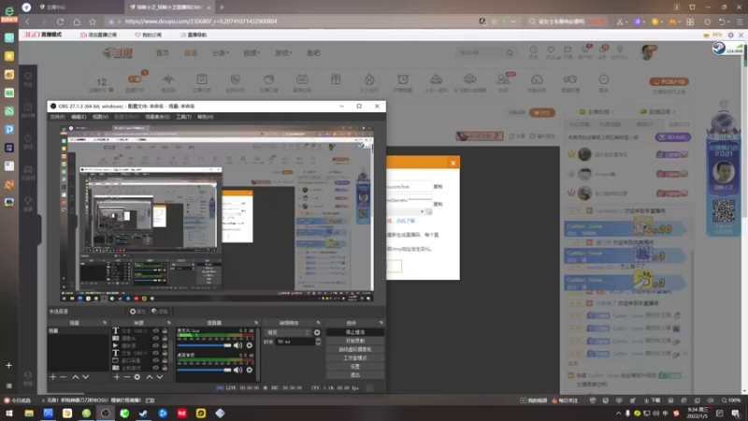Screen dimensions: 748x421
Task: Expand the 分类 dropdown on Douyu
Action: pyautogui.click(x=221, y=53)
